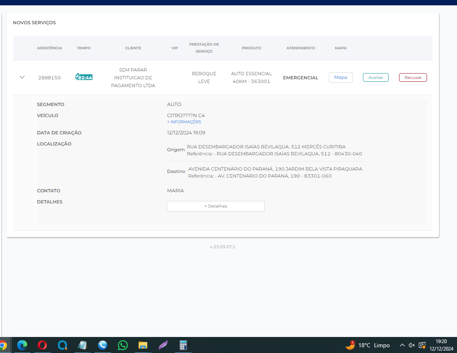This screenshot has height=353, width=457.
Task: Accept the service with the Aceitar button
Action: pos(375,77)
